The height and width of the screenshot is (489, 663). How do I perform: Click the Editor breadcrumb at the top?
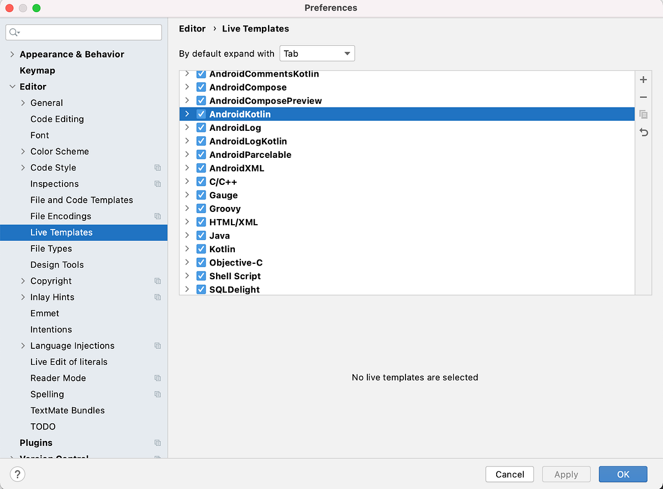pyautogui.click(x=192, y=29)
